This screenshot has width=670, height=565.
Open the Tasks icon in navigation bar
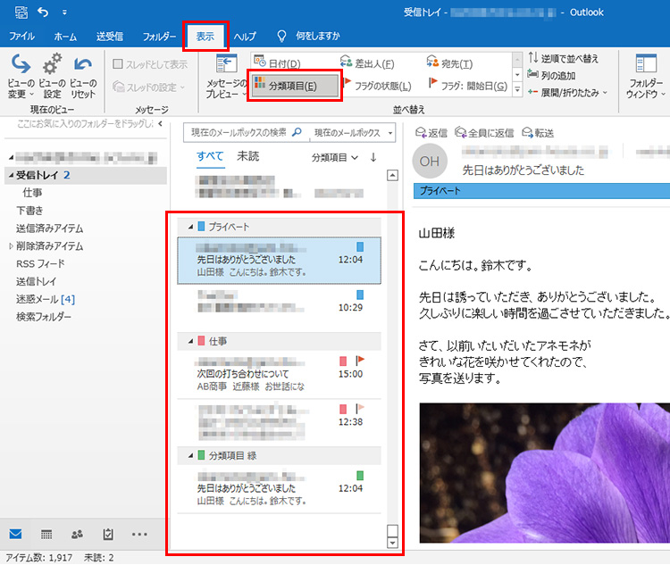(x=107, y=534)
